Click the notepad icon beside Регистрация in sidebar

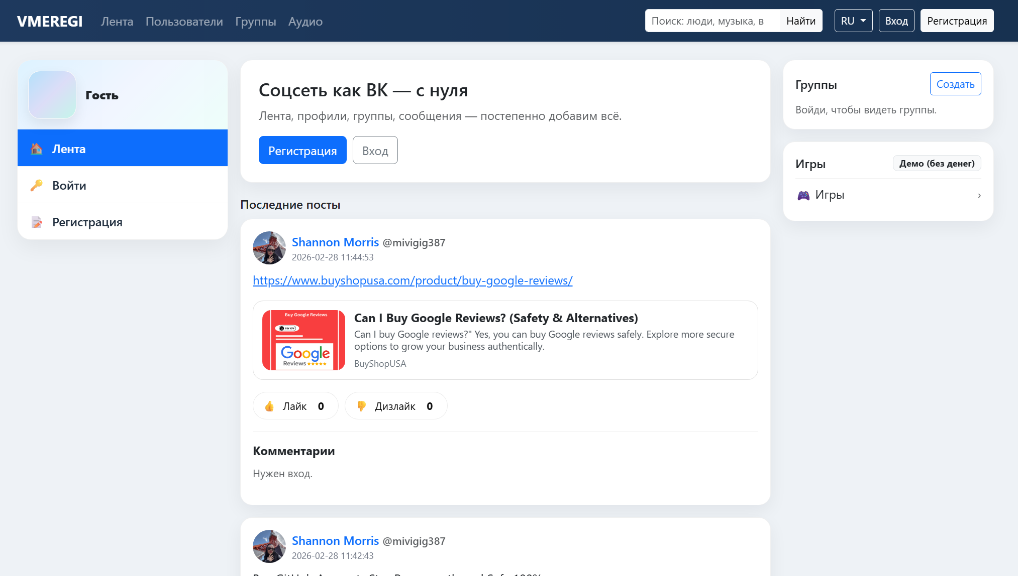click(x=36, y=222)
